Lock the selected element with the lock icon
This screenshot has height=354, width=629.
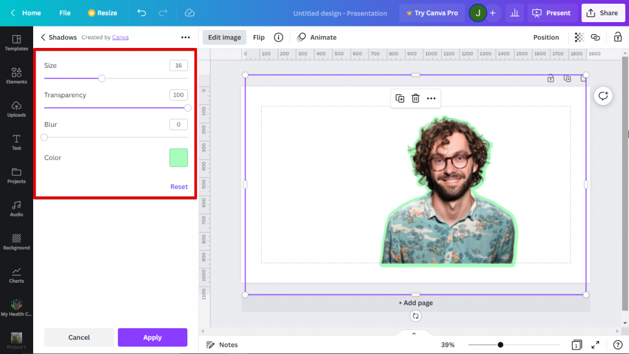(619, 37)
